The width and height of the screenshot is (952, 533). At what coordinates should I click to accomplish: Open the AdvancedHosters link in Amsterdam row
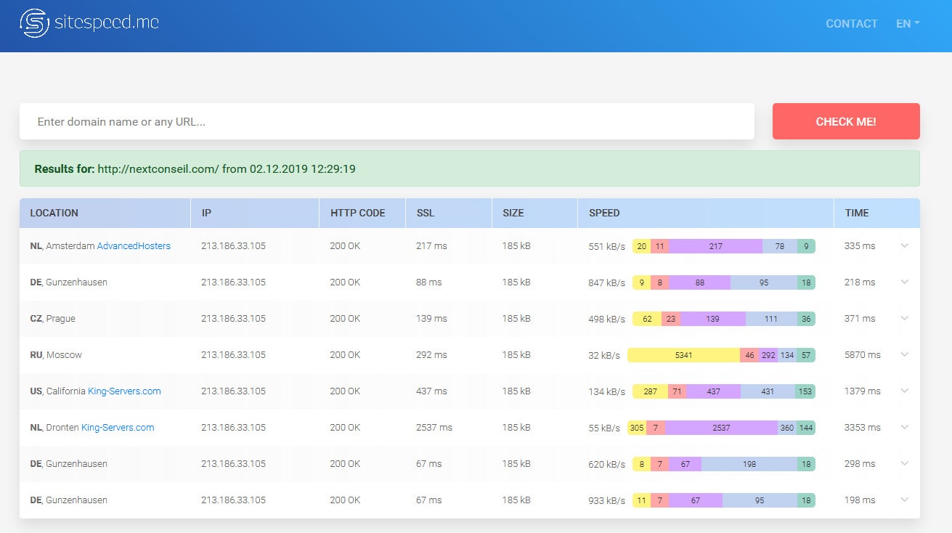[134, 246]
